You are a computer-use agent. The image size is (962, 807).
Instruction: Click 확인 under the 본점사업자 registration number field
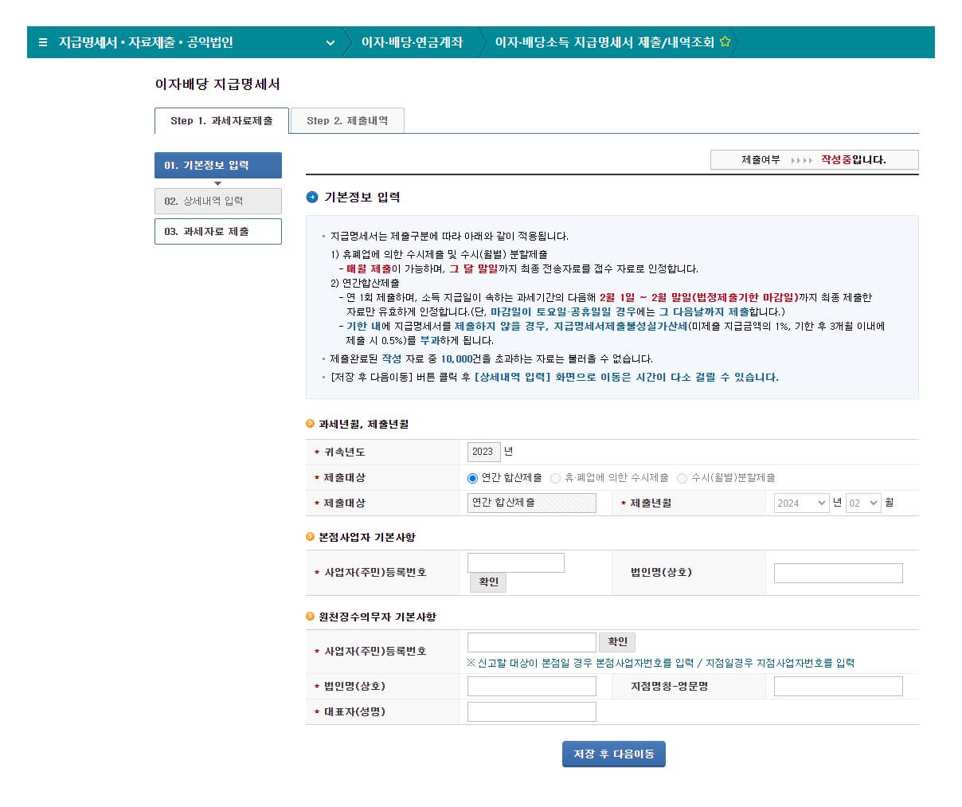pos(487,582)
